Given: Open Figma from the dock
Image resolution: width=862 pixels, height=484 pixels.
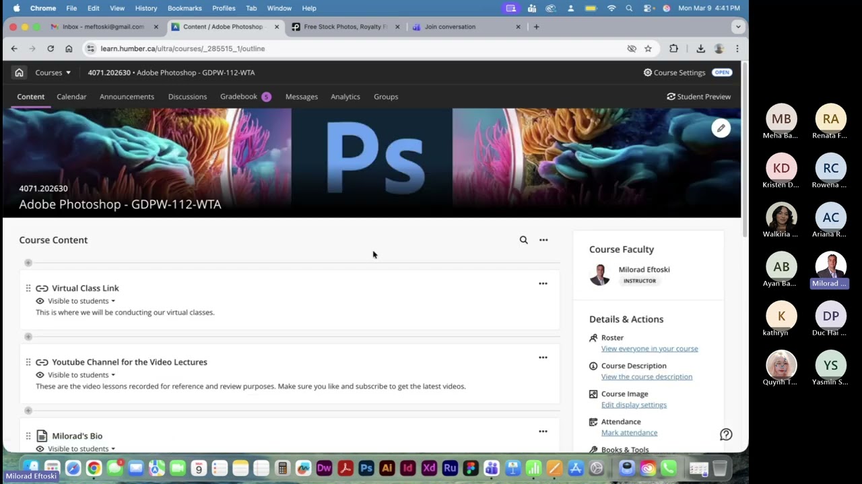Looking at the screenshot, I should (x=471, y=468).
